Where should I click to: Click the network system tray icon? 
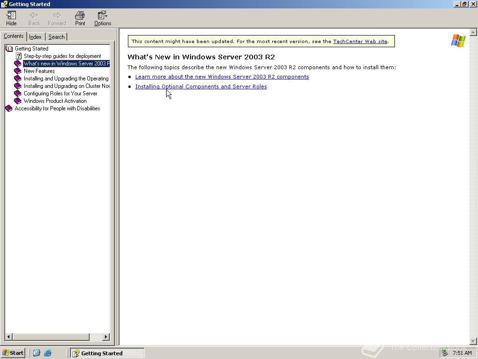(445, 353)
